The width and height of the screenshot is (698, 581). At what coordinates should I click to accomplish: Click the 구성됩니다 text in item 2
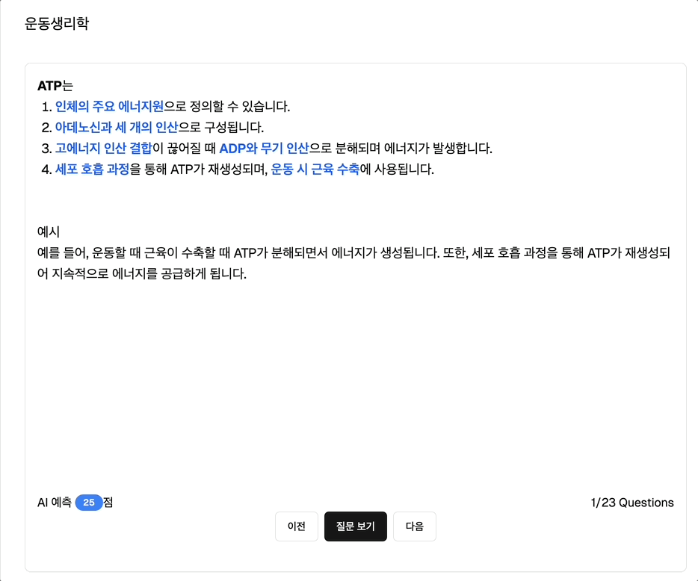tap(234, 127)
